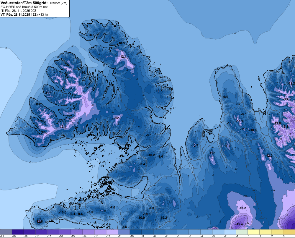Click the 'VT: Fös. 28.11.2025 13Z' valid time
Screen dimensions: 295x238
click(18, 14)
